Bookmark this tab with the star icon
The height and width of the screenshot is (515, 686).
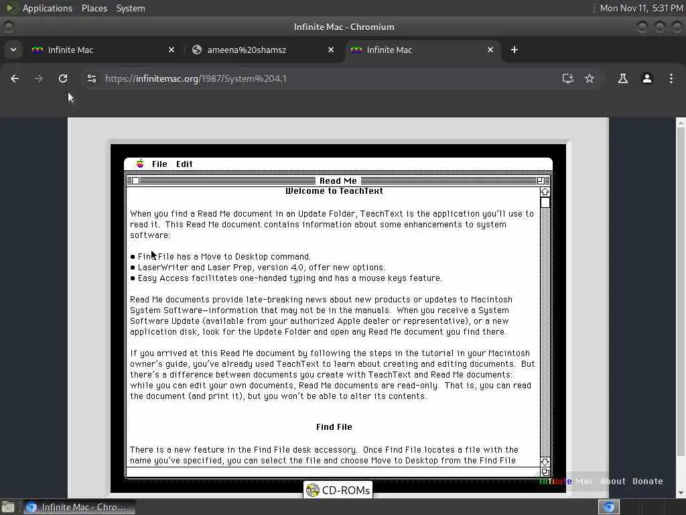pos(590,78)
